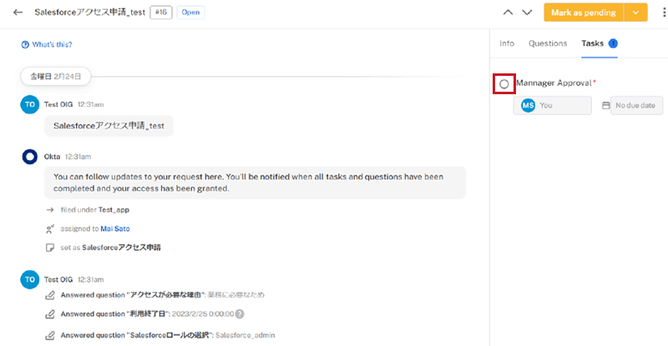This screenshot has height=346, width=668.
Task: Click the 2023/2/25 0:00:00 answer value
Action: point(203,314)
